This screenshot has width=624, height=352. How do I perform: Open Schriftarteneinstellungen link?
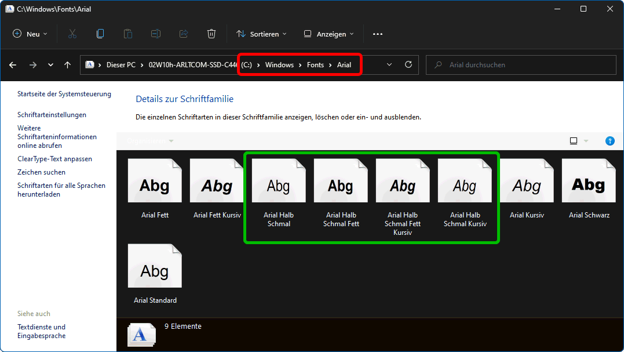[52, 115]
